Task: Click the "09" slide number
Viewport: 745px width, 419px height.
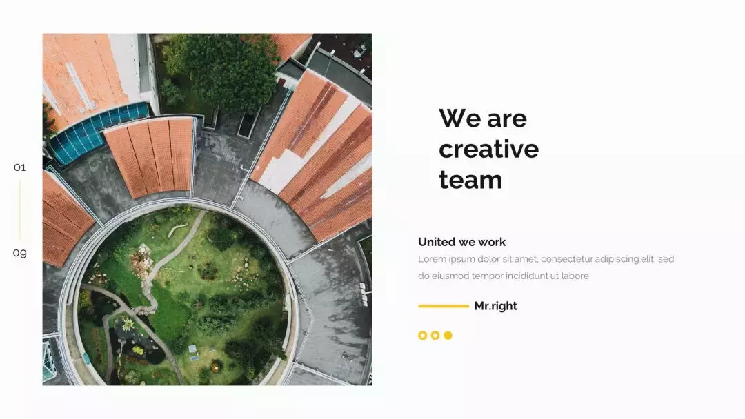Action: (20, 253)
